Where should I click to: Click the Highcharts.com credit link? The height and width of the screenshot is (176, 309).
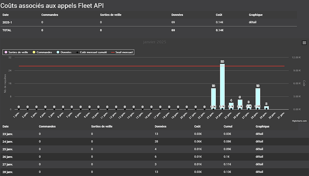(x=299, y=121)
